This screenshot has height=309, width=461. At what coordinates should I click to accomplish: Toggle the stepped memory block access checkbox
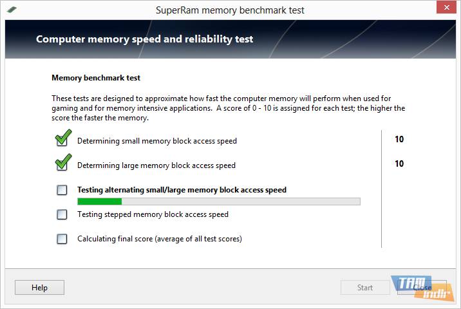(62, 214)
